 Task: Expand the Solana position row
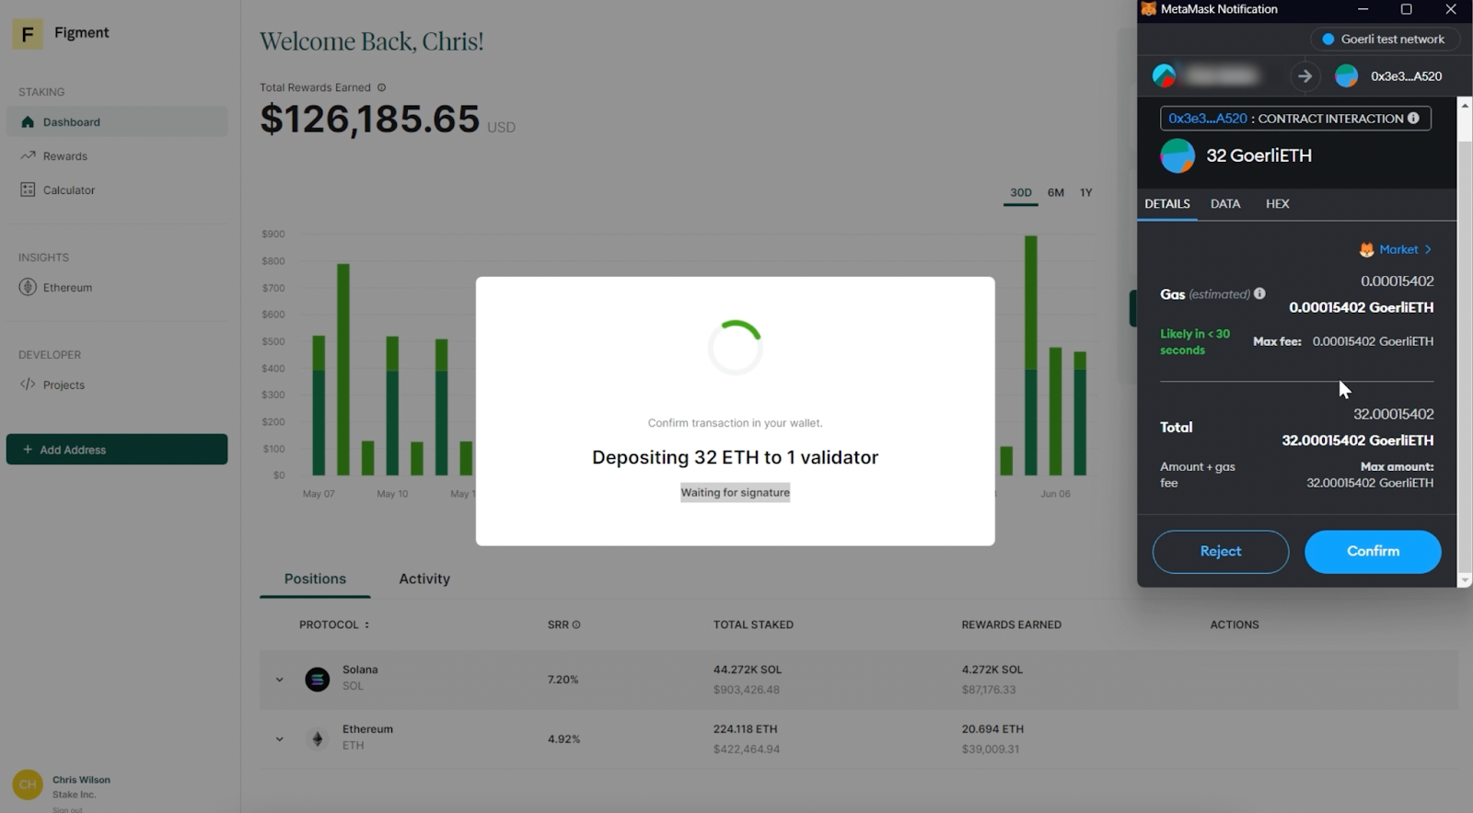point(279,680)
